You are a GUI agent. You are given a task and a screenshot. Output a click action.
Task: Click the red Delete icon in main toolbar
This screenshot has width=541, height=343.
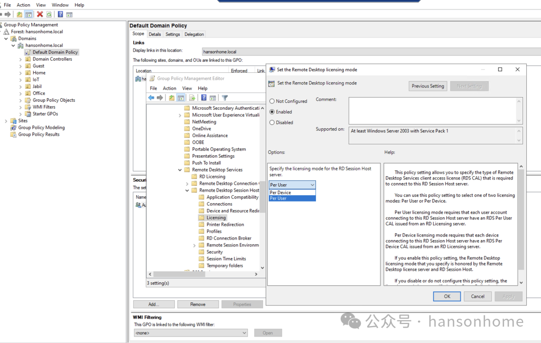pos(40,14)
